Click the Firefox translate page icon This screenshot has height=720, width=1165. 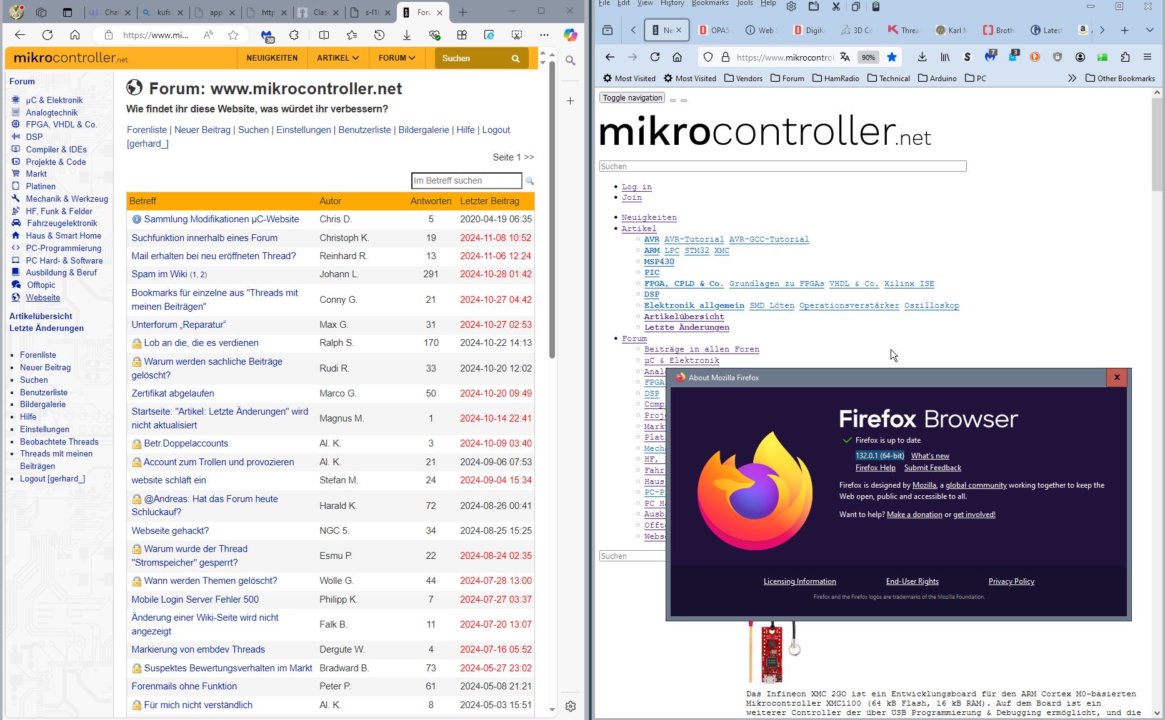pos(845,57)
